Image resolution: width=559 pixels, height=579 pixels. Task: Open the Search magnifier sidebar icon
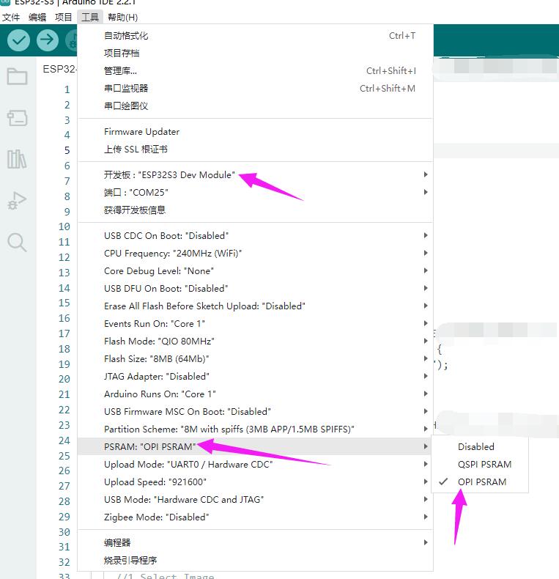[x=17, y=242]
